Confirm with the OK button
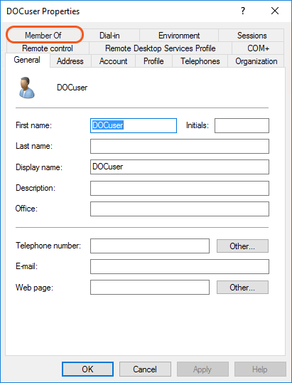Screen dimensions: 292x383 (88, 369)
